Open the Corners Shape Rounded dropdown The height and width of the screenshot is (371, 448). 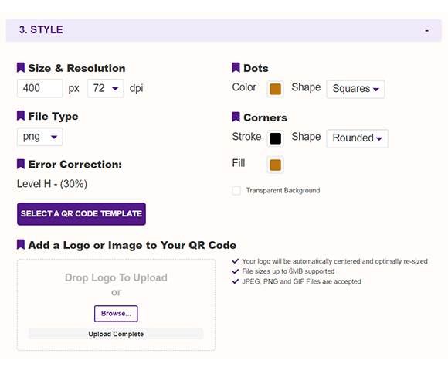pyautogui.click(x=357, y=138)
